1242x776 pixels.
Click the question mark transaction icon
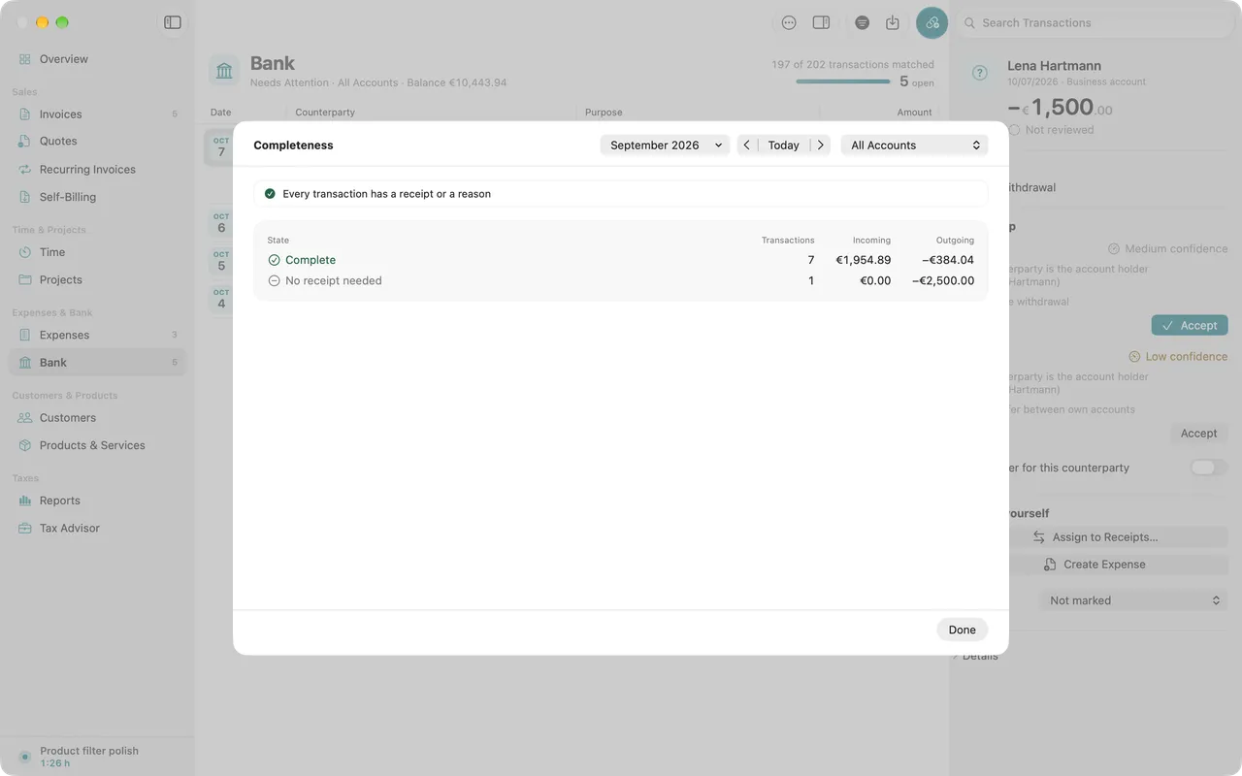980,73
